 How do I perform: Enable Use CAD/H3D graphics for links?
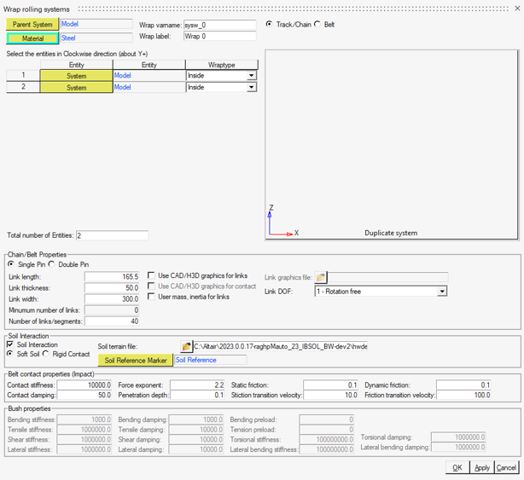pos(152,275)
